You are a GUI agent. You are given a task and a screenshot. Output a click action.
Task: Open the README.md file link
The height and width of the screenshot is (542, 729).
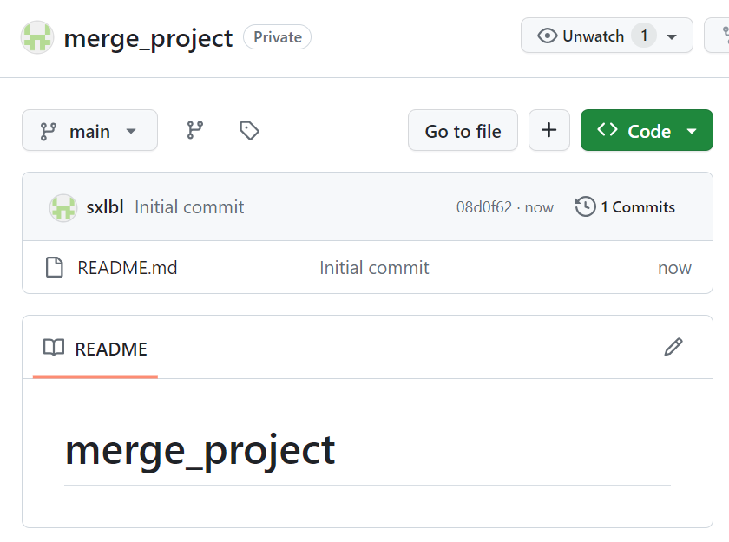127,267
